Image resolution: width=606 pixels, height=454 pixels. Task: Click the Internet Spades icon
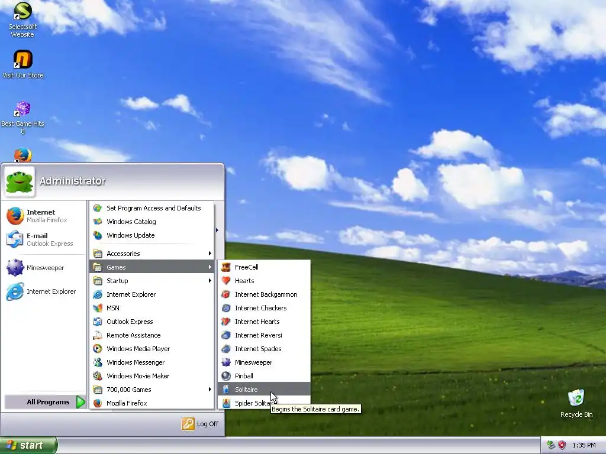(x=226, y=349)
